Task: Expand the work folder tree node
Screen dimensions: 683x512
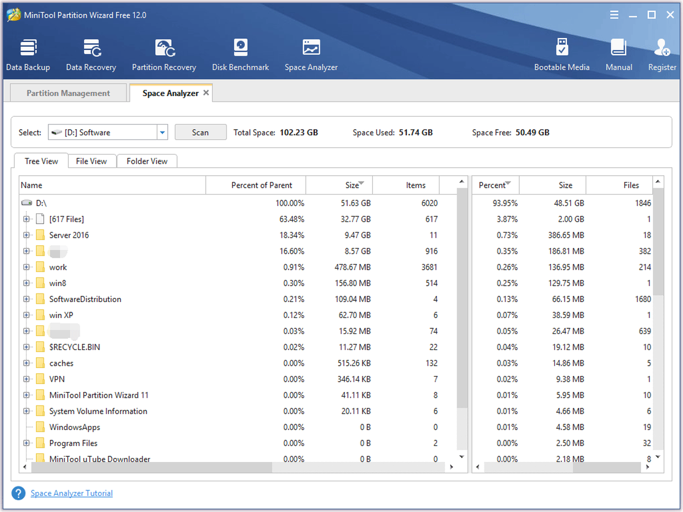Action: pos(26,267)
